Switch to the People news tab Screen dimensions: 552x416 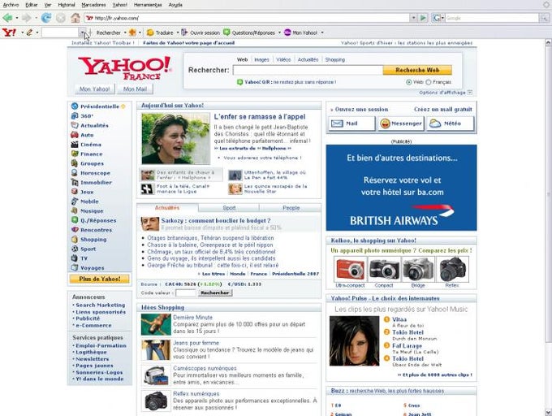coord(291,208)
